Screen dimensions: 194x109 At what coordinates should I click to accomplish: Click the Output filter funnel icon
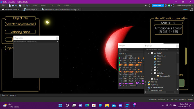tap(120, 50)
